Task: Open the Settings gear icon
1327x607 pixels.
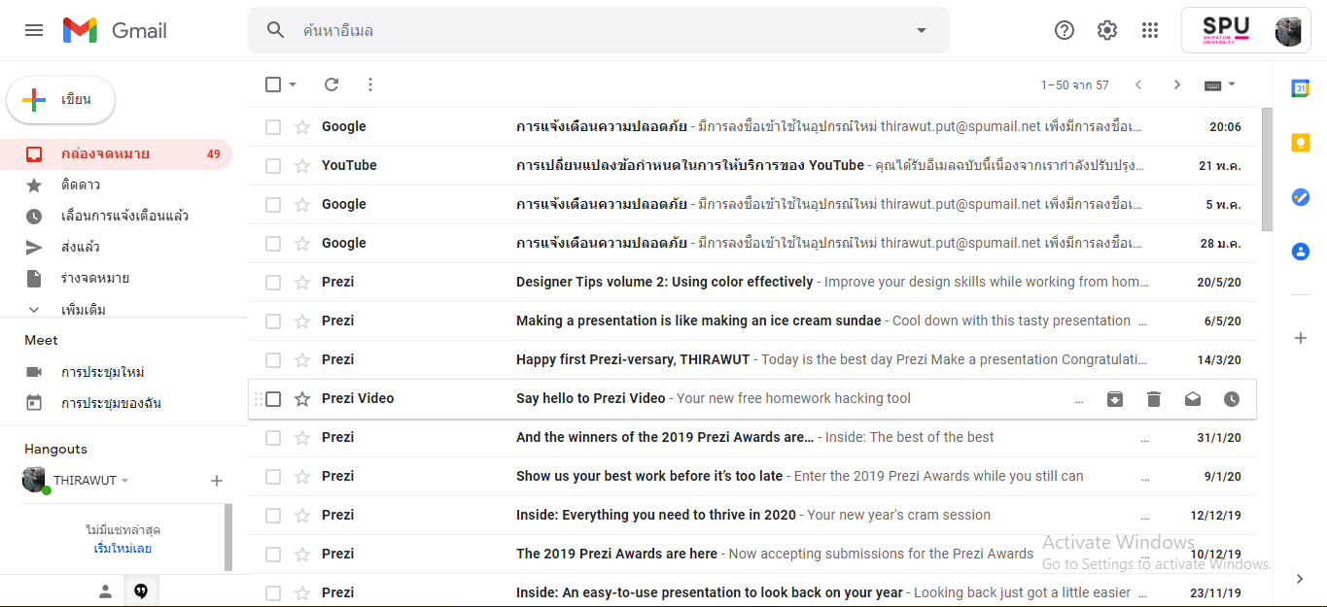Action: click(x=1107, y=30)
